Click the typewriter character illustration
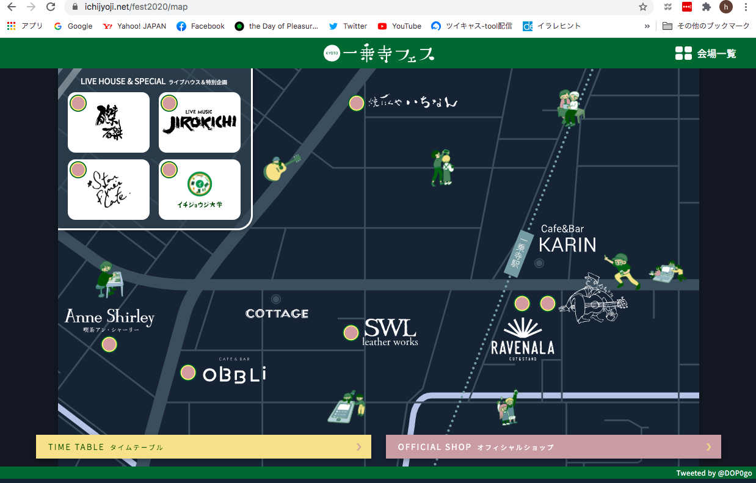756x483 pixels. pos(667,272)
